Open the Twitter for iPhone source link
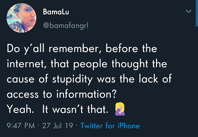Screen dimensions: 198x137 [110, 126]
